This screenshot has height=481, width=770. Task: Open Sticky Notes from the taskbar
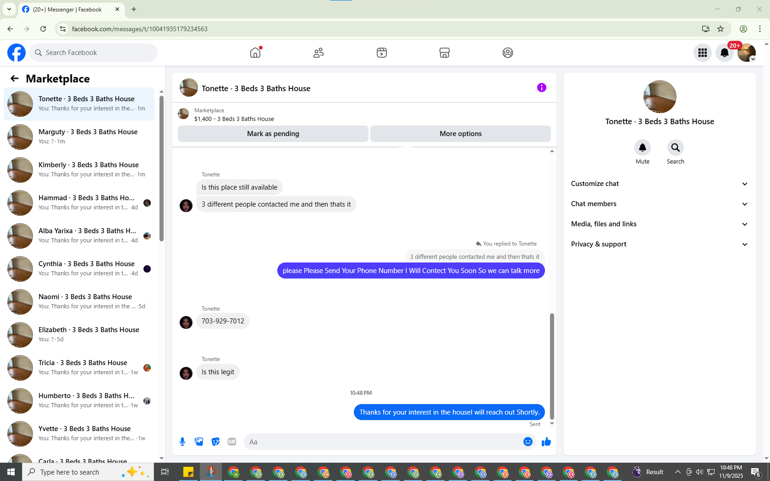click(x=188, y=472)
